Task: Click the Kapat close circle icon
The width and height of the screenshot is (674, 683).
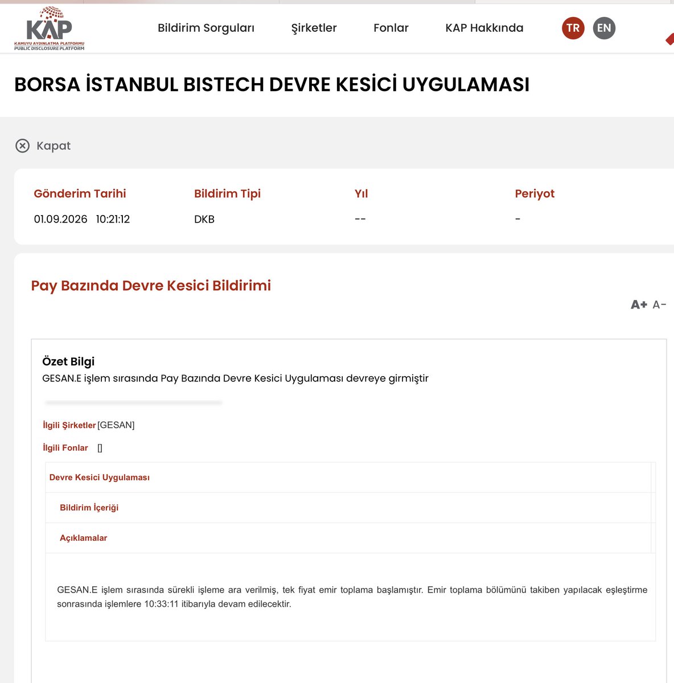Action: pos(22,146)
